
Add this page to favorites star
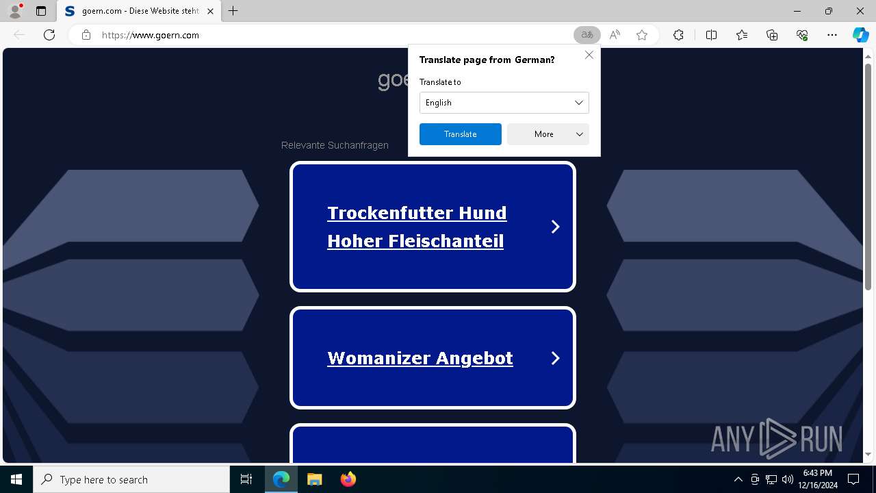click(642, 35)
